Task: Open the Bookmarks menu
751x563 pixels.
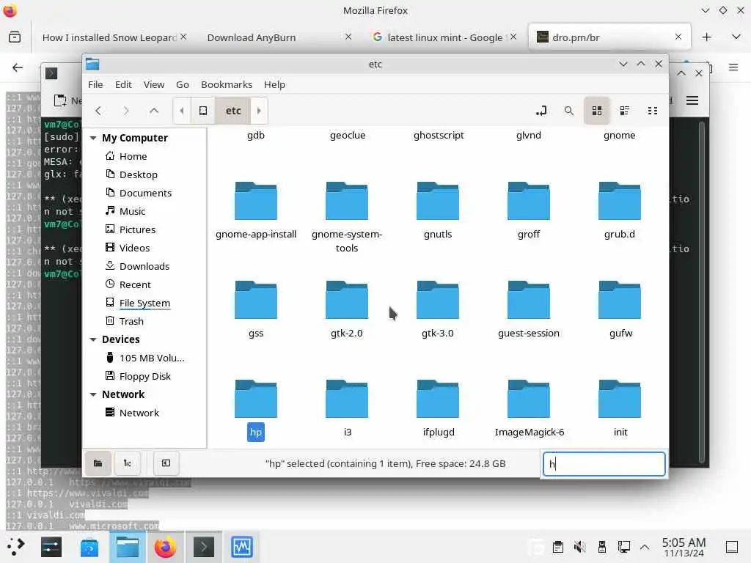Action: pyautogui.click(x=227, y=84)
